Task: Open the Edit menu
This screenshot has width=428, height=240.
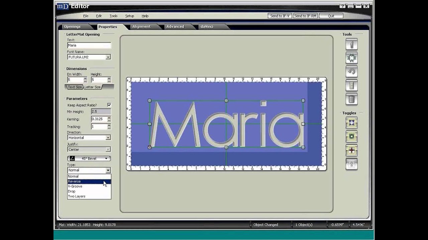Action: pyautogui.click(x=99, y=16)
